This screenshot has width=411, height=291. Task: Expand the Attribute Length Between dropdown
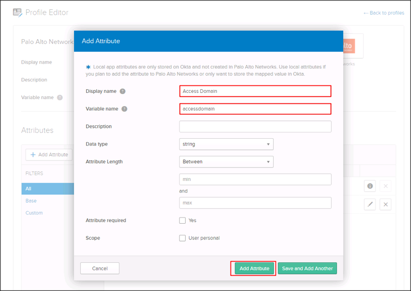coord(226,162)
